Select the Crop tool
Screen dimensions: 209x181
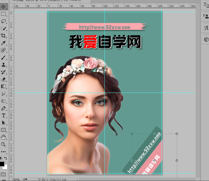3,36
